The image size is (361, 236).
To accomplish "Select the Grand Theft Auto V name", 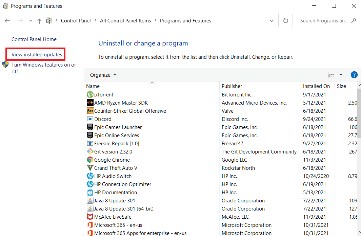I will pos(116,168).
